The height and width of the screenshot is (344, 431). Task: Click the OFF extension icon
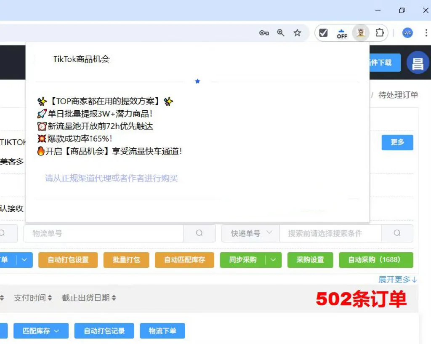point(341,32)
